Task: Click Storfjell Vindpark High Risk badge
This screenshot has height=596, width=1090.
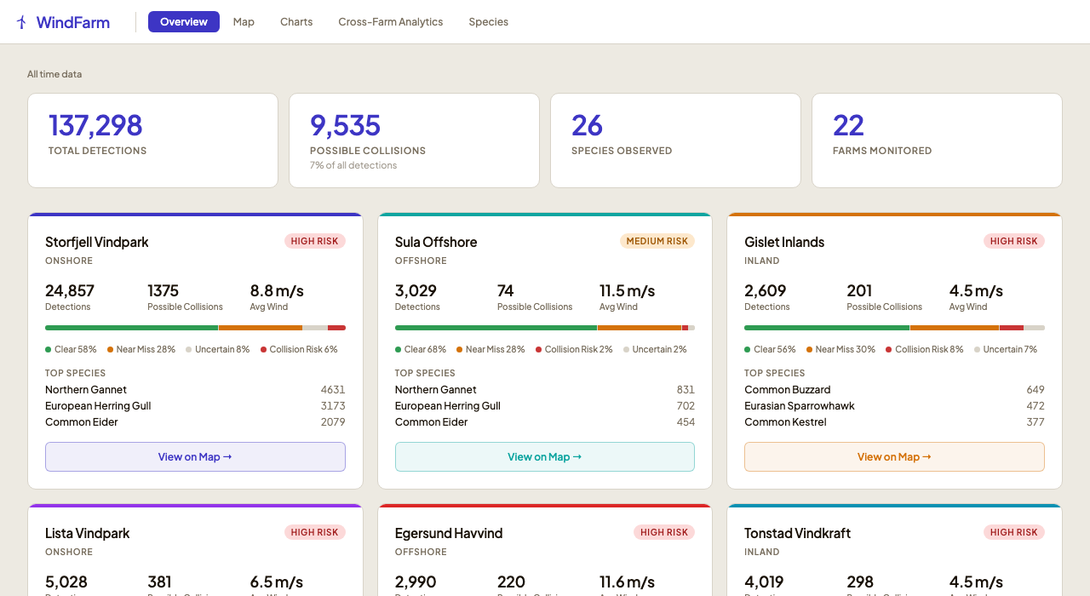Action: point(315,241)
